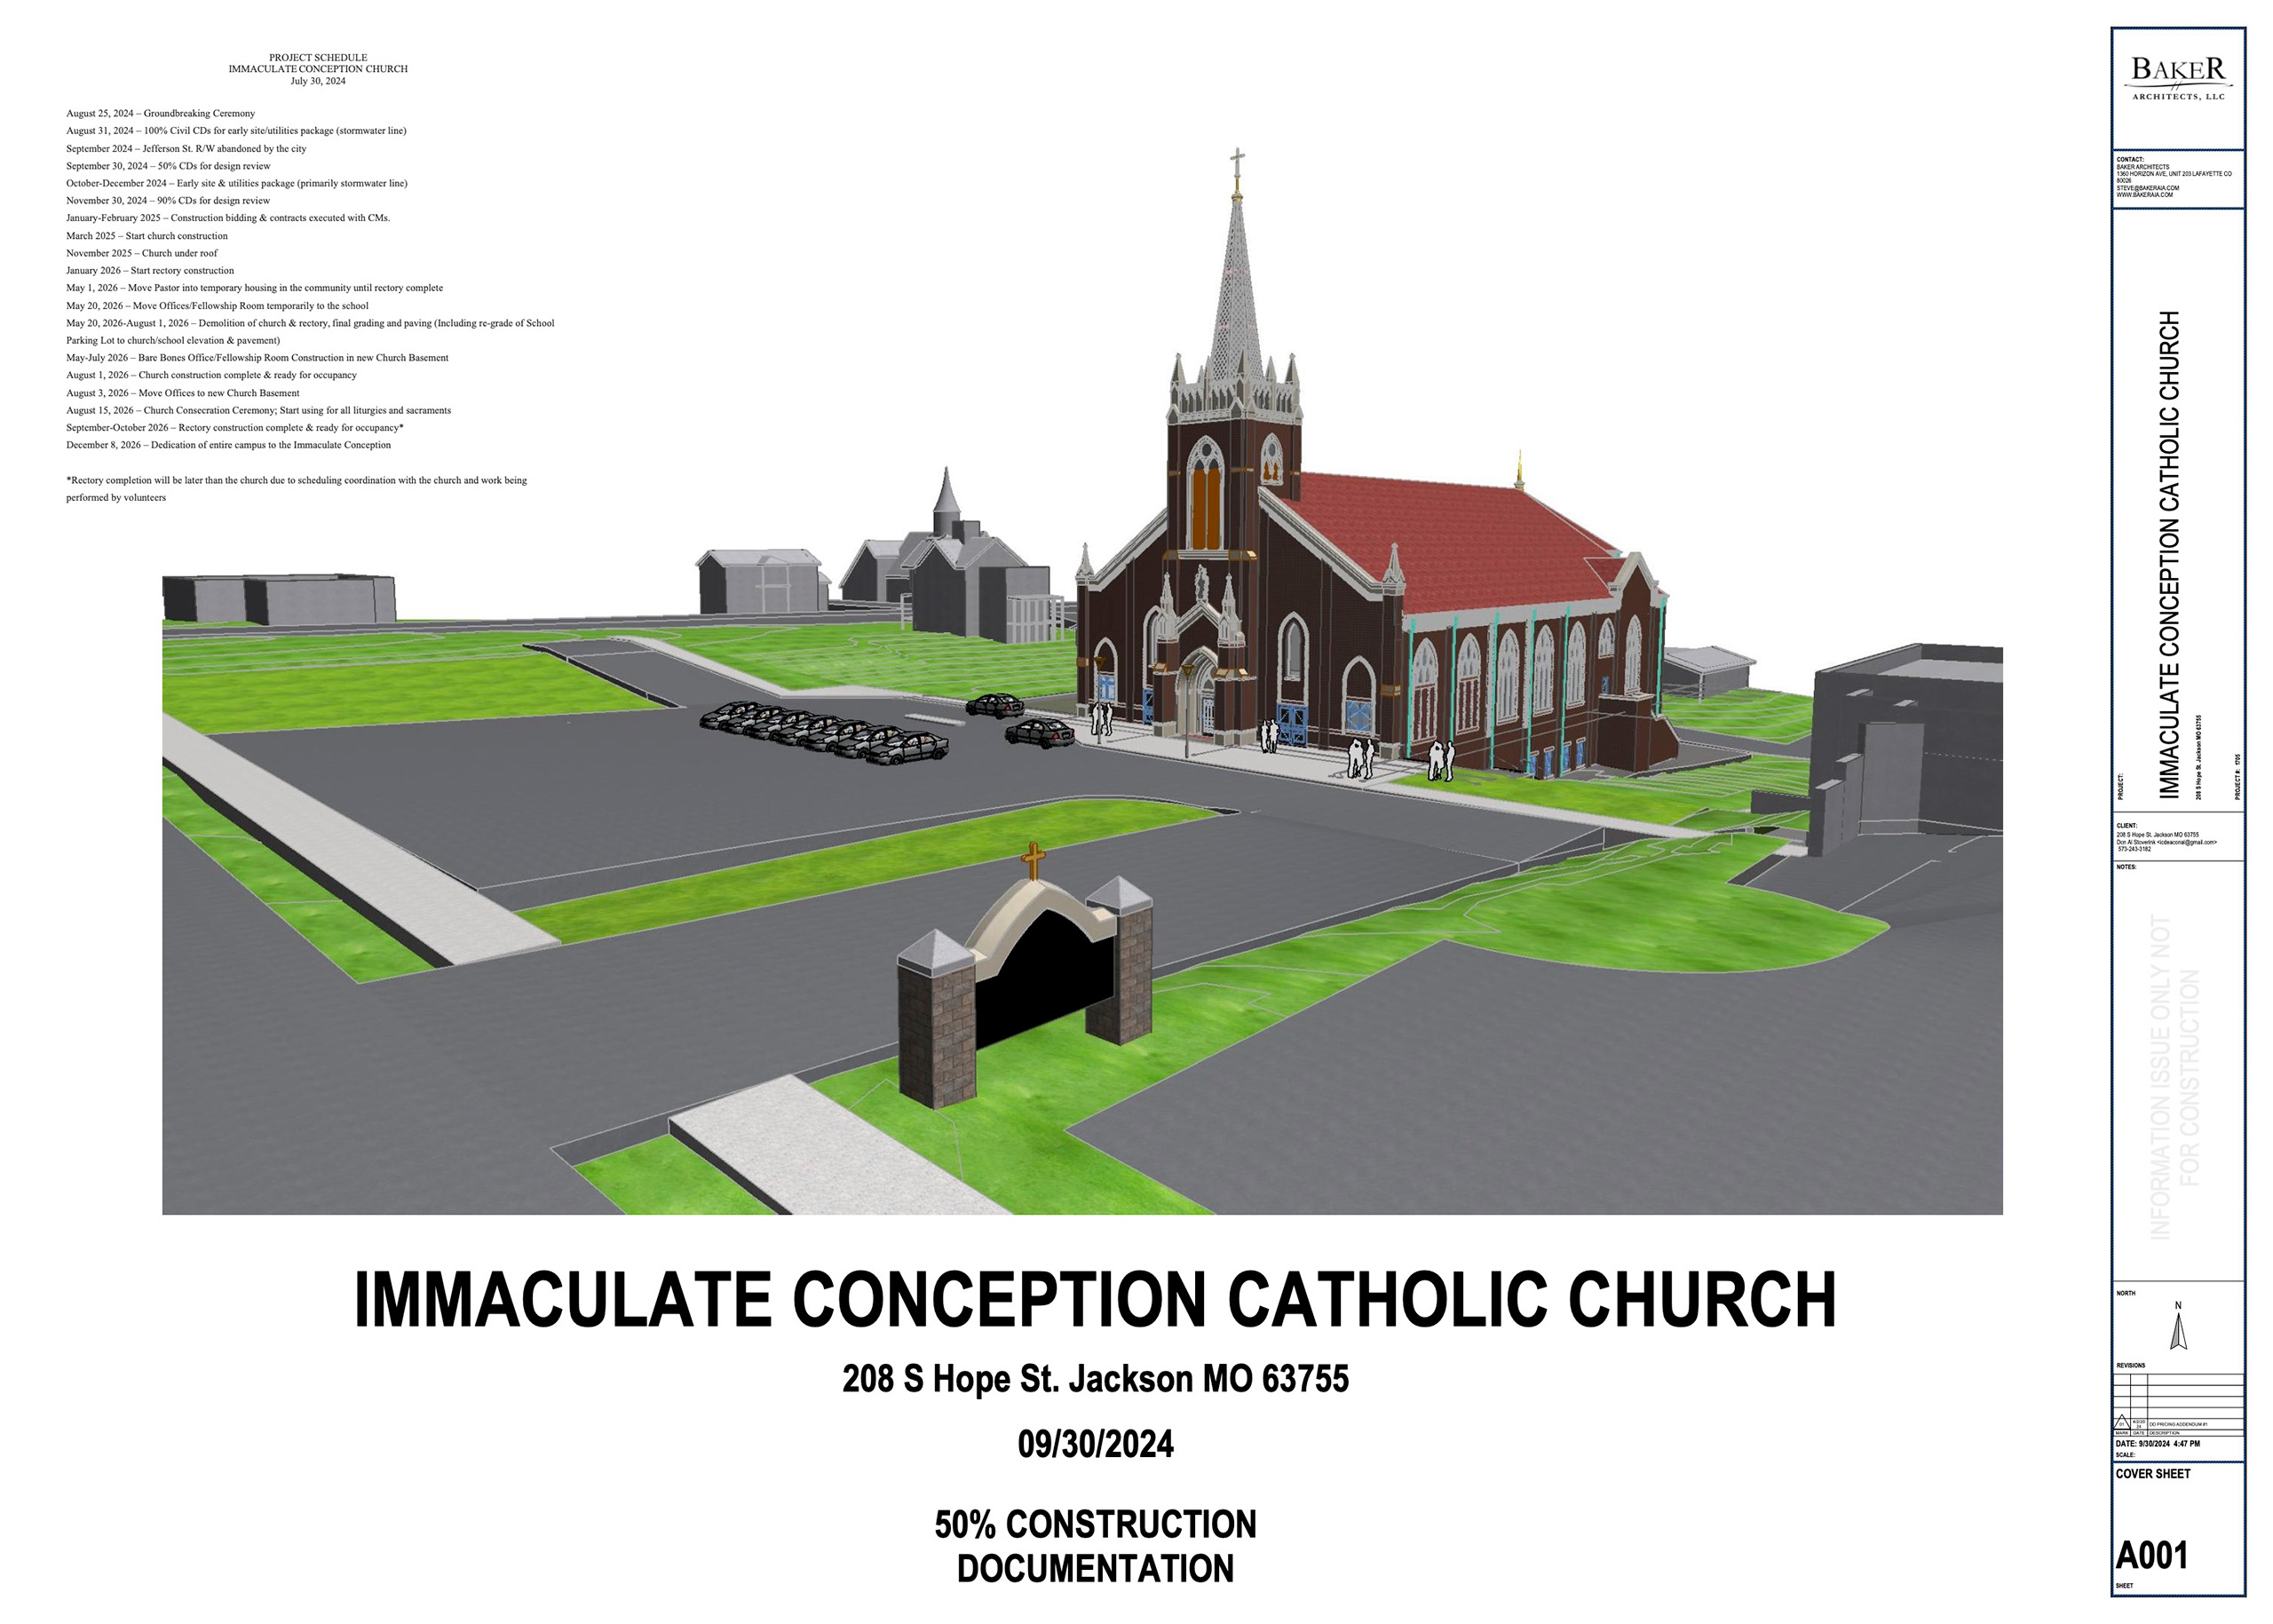2273x1624 pixels.
Task: Click the row of parked cars
Action: [x=824, y=732]
